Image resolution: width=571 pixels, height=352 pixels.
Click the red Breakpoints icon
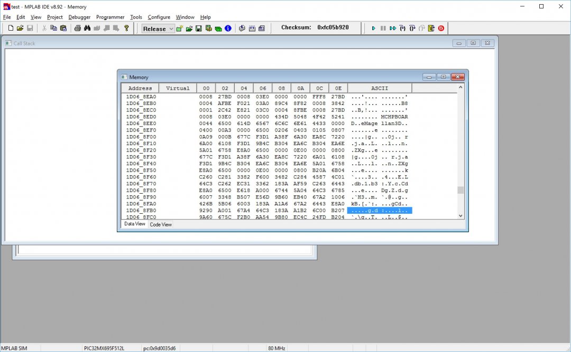click(x=441, y=28)
